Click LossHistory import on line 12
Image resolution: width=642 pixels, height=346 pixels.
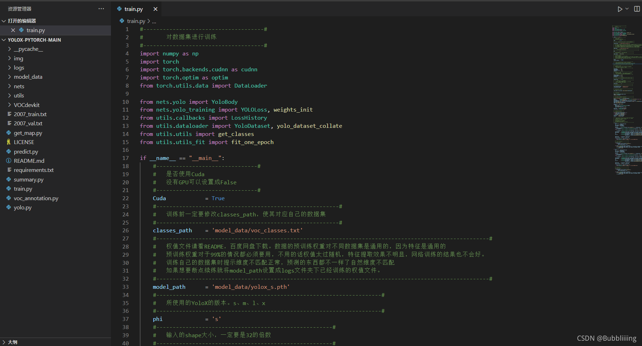click(x=249, y=118)
